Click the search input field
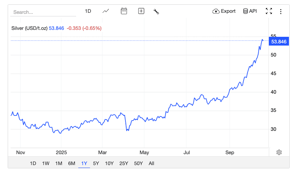Viewport: 297px width, 172px height. point(43,12)
